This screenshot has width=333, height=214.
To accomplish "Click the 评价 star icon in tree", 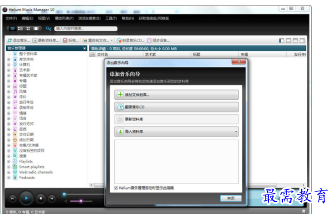I will [15, 97].
